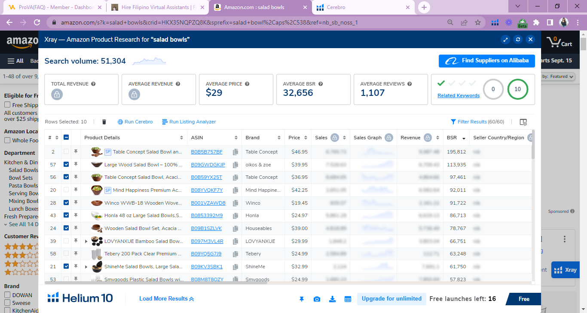The image size is (587, 313).
Task: Copy ASIN B0B5B757BF with the copy icon
Action: point(235,152)
